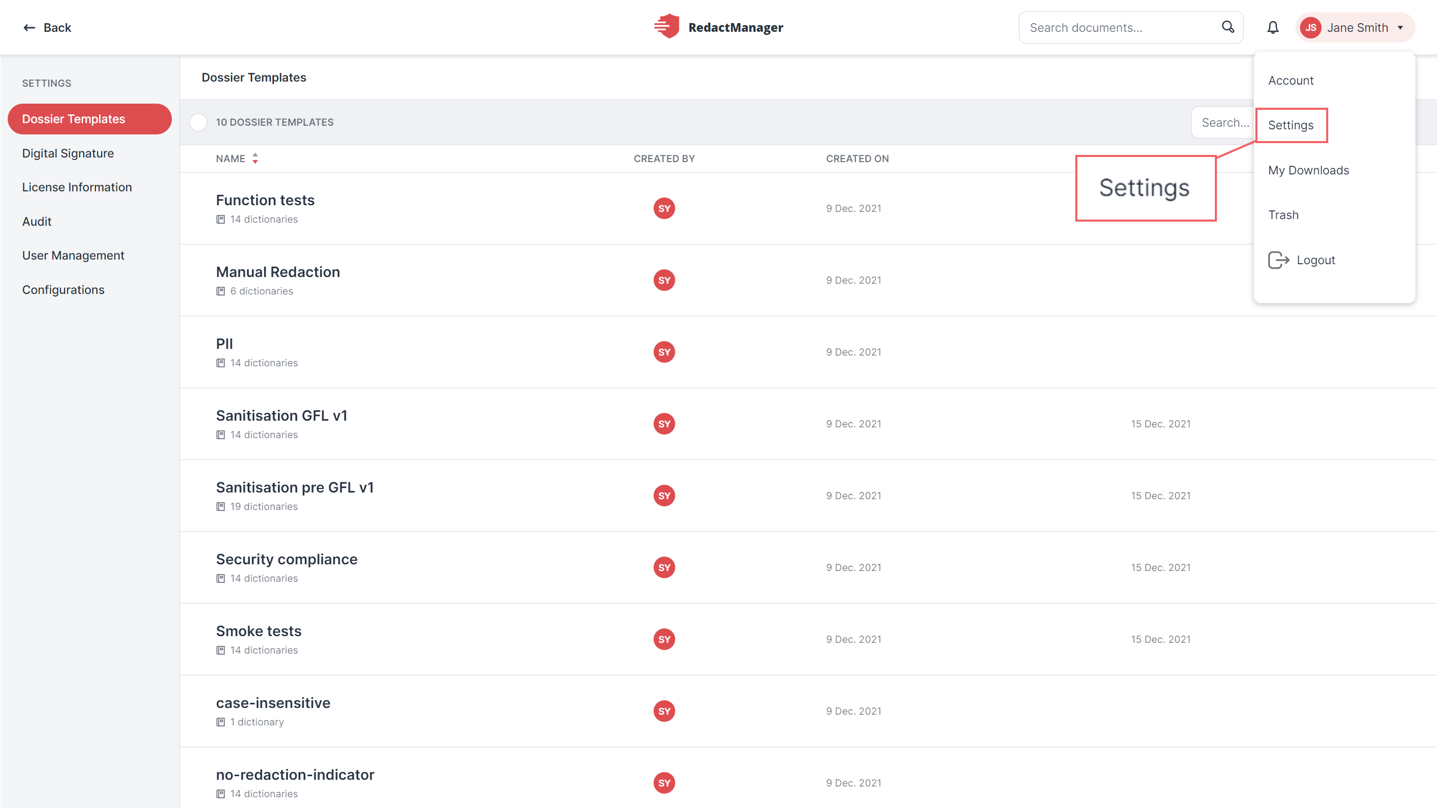
Task: Click '19 dictionaries' text
Action: click(264, 507)
